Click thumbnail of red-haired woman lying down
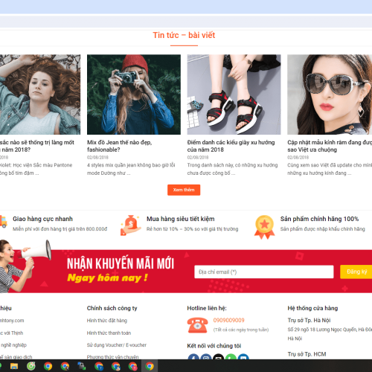The image size is (372, 372). [40, 94]
